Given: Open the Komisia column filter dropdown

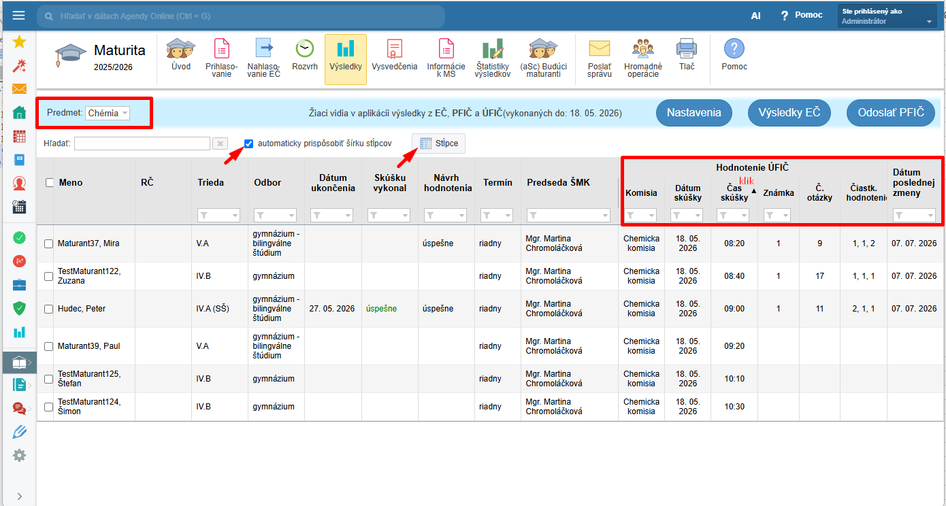Looking at the screenshot, I should [641, 215].
